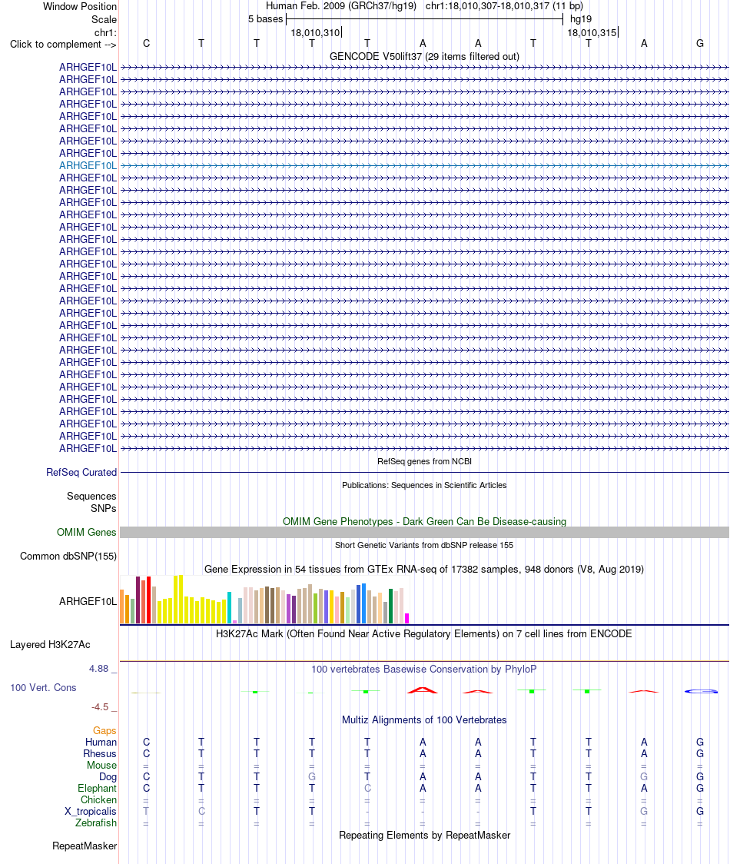Select the Elephant alignment row label

pyautogui.click(x=97, y=789)
